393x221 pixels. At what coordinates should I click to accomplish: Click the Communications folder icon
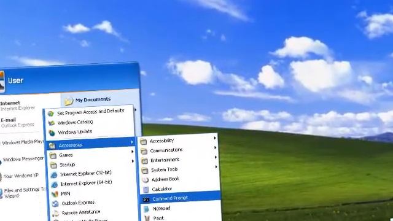point(144,151)
